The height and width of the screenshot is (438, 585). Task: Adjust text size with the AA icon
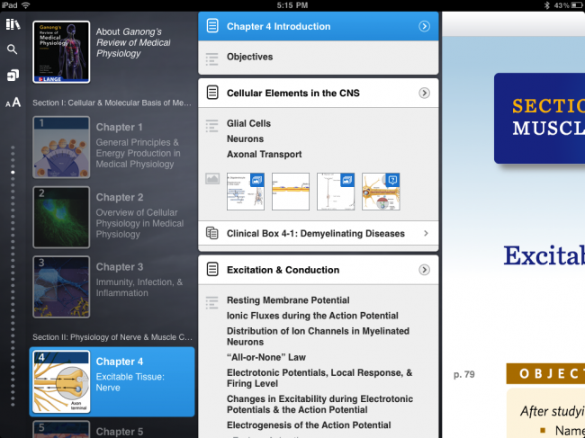(x=13, y=103)
